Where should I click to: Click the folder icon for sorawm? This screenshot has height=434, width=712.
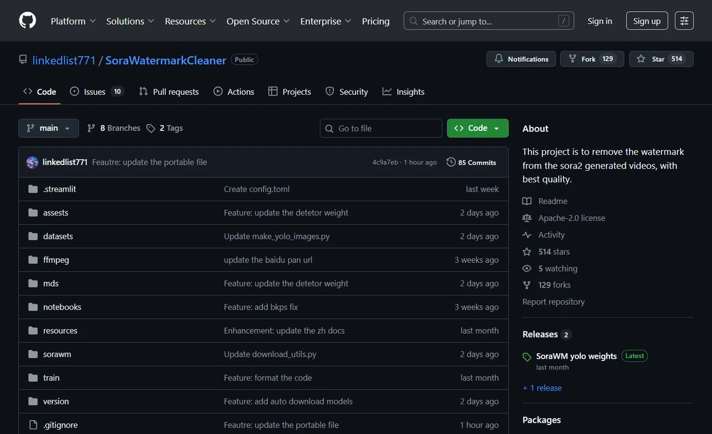tap(33, 354)
